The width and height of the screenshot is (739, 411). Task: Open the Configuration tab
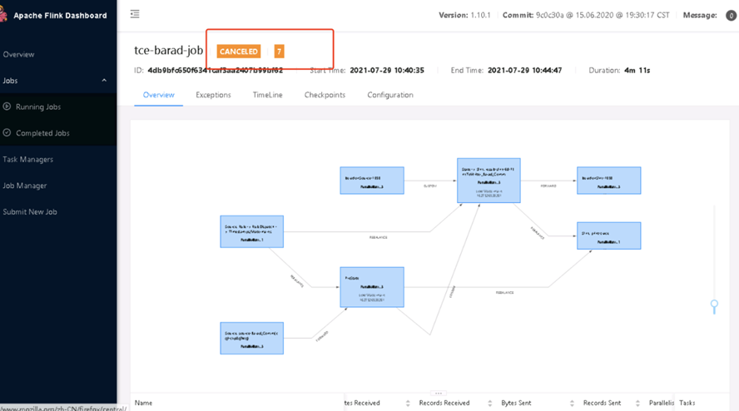point(390,95)
